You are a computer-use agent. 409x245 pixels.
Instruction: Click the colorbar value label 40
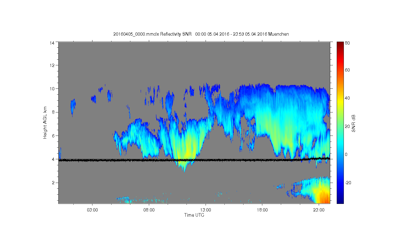point(347,98)
